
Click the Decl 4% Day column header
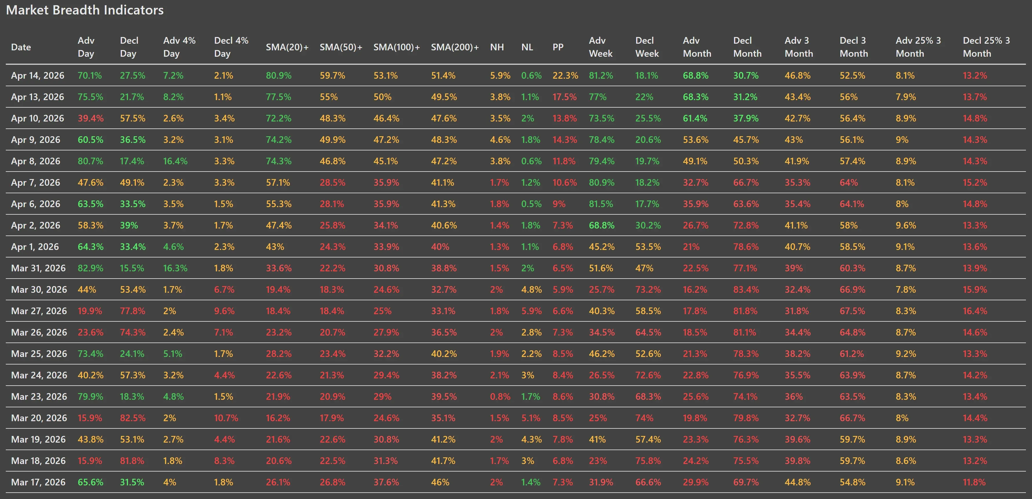(x=231, y=47)
